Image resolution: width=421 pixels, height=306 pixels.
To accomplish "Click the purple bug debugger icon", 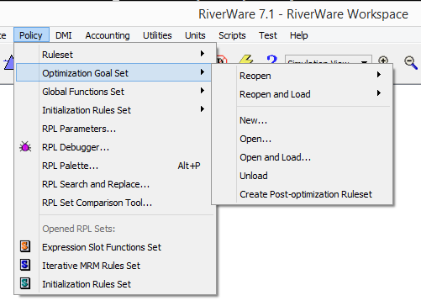I will tap(25, 146).
